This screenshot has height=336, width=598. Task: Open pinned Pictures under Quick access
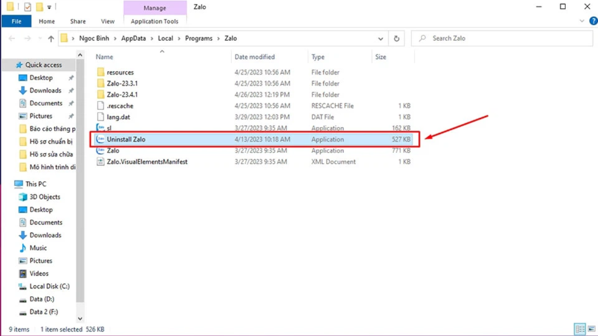41,116
